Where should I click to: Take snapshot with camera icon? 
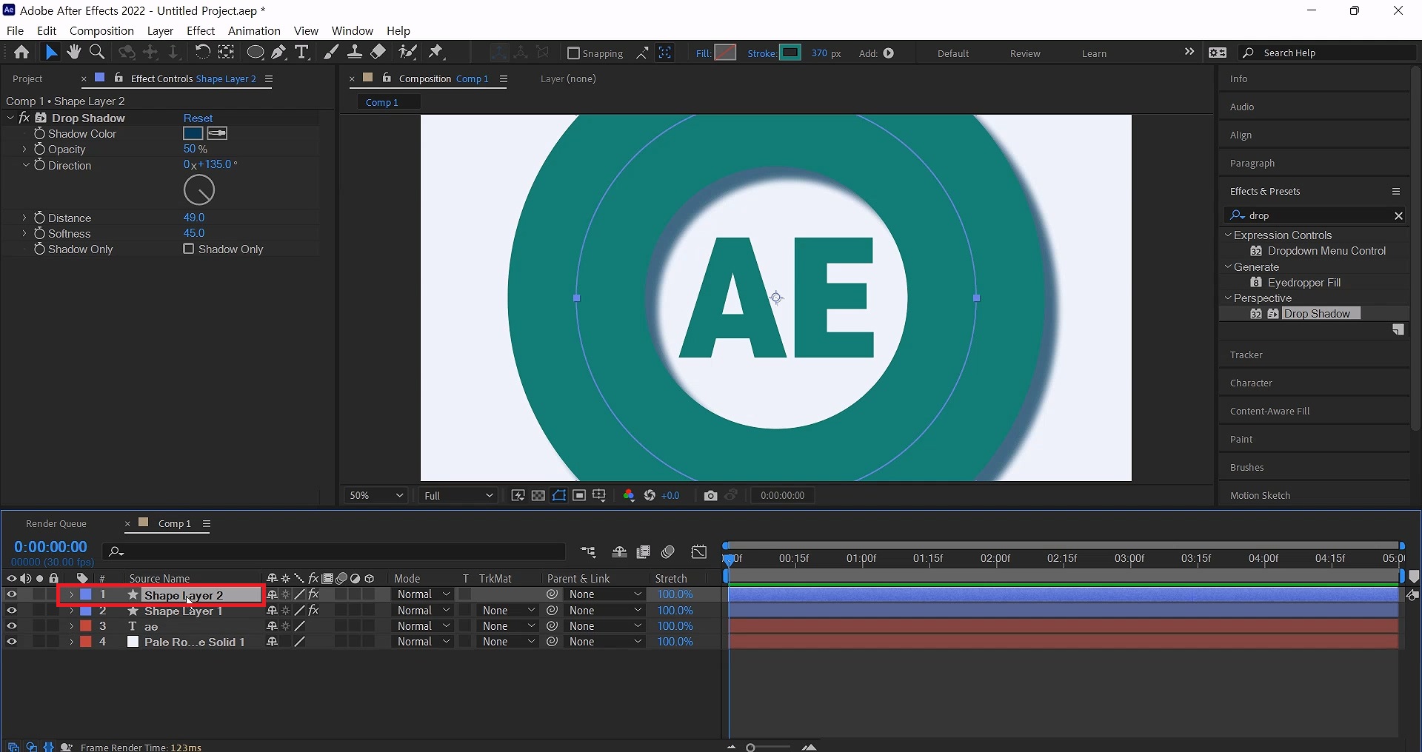[x=711, y=495]
